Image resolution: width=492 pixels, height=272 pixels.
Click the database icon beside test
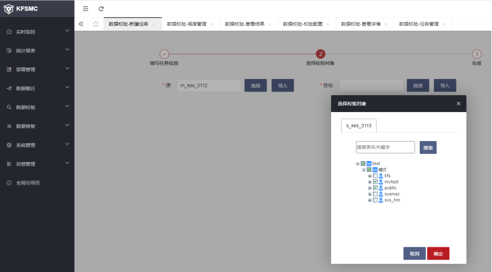click(x=369, y=163)
